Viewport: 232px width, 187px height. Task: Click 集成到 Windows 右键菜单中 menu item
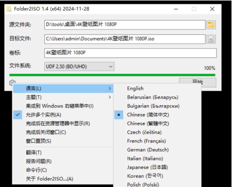(59, 106)
